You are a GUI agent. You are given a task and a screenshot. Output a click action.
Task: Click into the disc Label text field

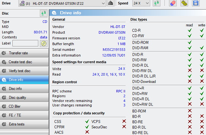[x=25, y=44]
